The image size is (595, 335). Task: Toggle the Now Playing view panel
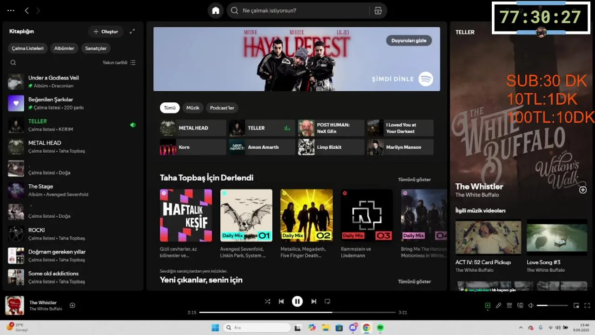tap(488, 306)
